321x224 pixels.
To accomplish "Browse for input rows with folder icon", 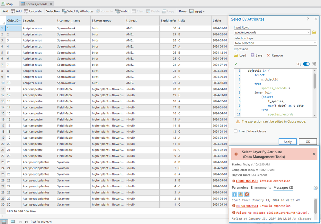I will [x=314, y=32].
